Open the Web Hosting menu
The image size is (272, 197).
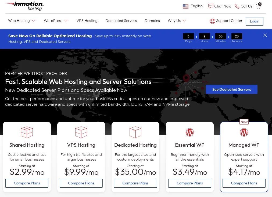click(19, 21)
